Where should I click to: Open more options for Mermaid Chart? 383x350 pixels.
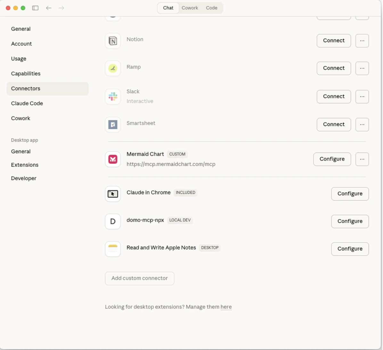click(x=362, y=159)
